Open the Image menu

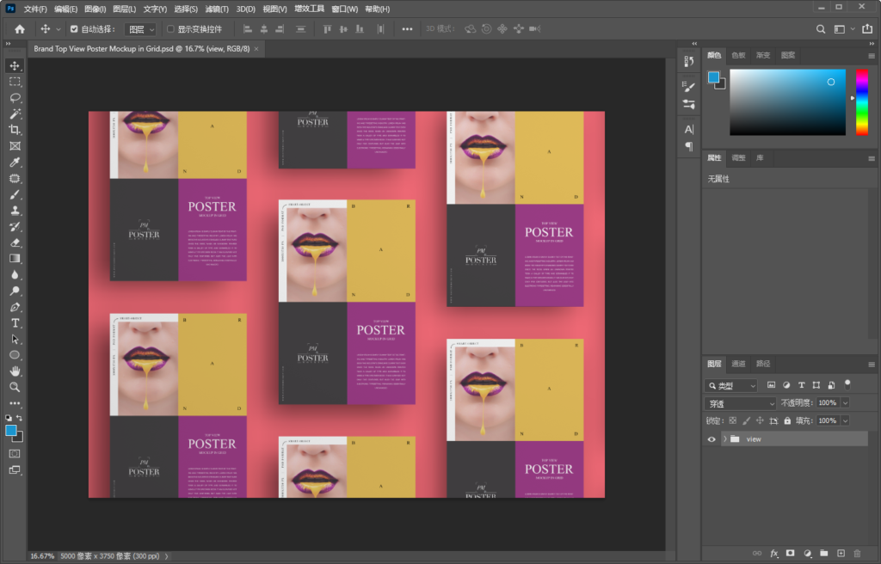95,9
